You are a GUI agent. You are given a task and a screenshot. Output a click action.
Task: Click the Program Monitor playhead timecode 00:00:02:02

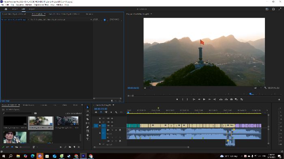point(133,88)
